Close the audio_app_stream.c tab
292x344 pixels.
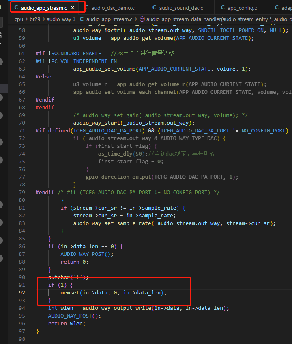pos(73,8)
